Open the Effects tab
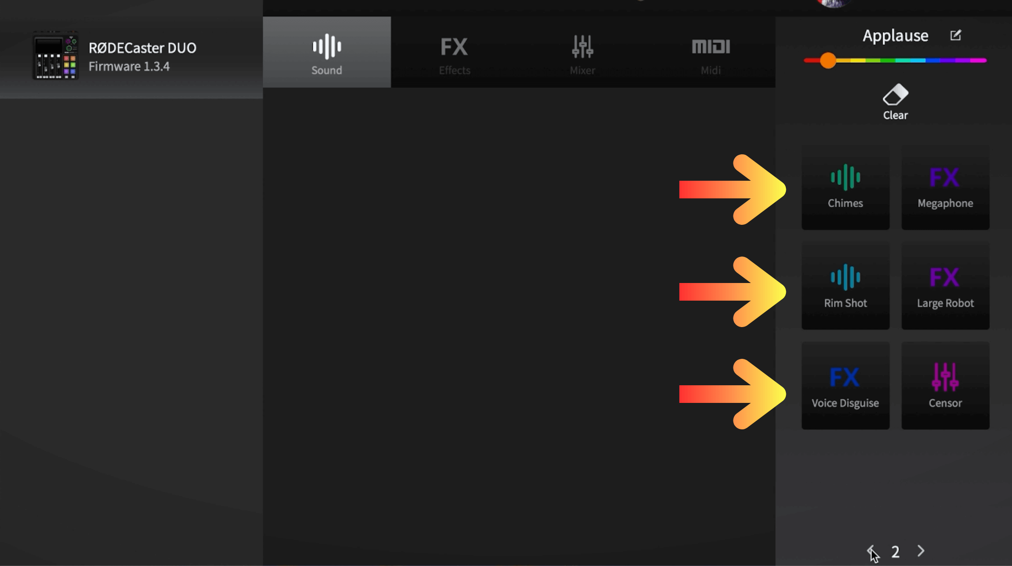 point(454,52)
